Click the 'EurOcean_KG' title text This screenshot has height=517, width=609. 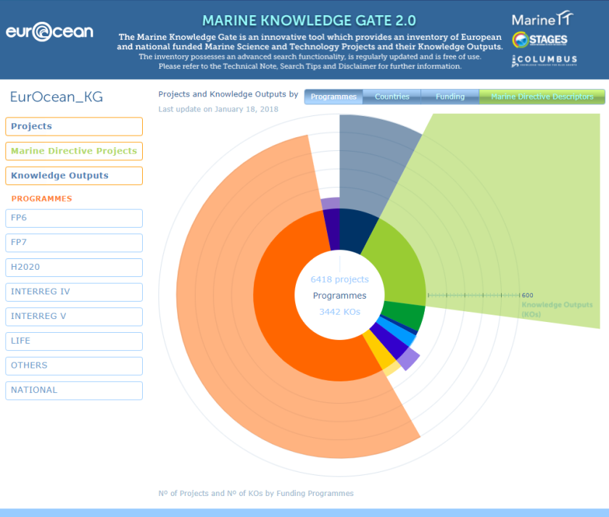(57, 96)
